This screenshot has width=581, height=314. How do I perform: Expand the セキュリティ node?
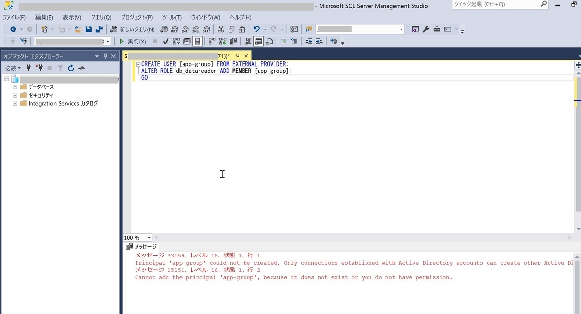click(15, 95)
